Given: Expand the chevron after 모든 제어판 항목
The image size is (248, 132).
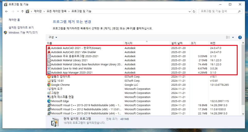Looking at the screenshot, I should [69, 11].
